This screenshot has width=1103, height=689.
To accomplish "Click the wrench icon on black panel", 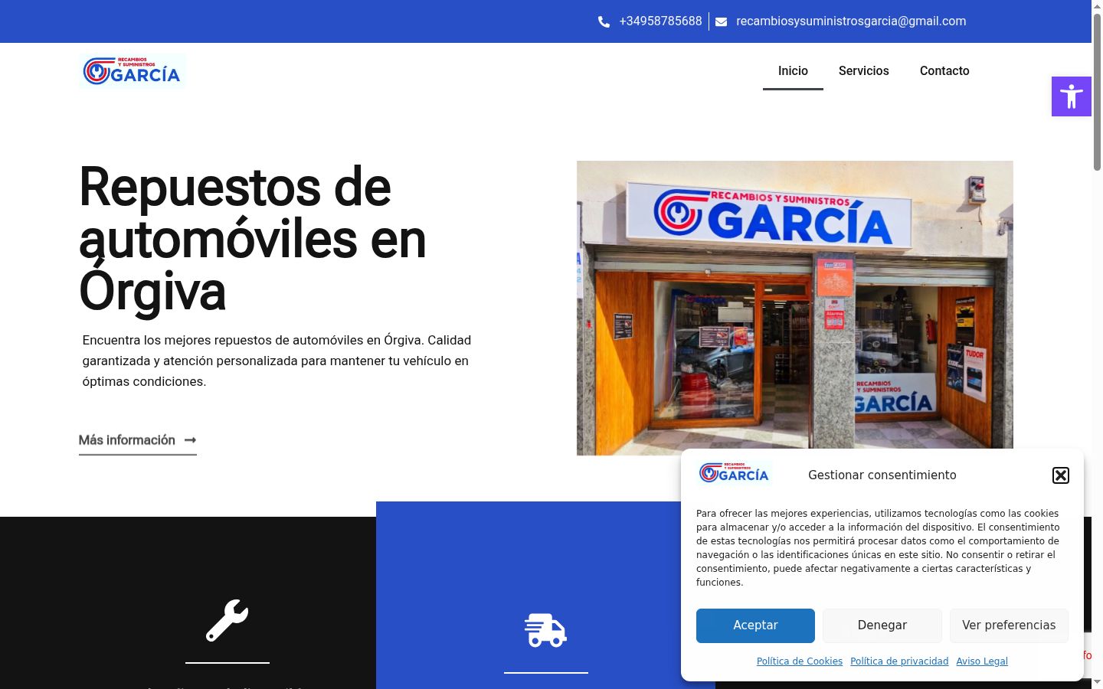I will click(x=227, y=620).
